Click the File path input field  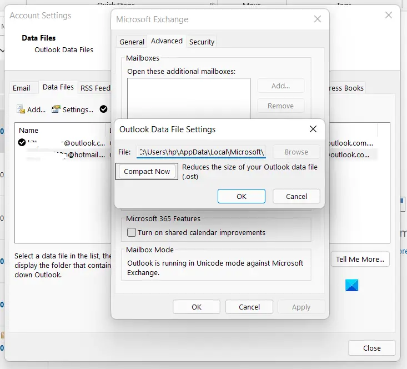click(201, 152)
